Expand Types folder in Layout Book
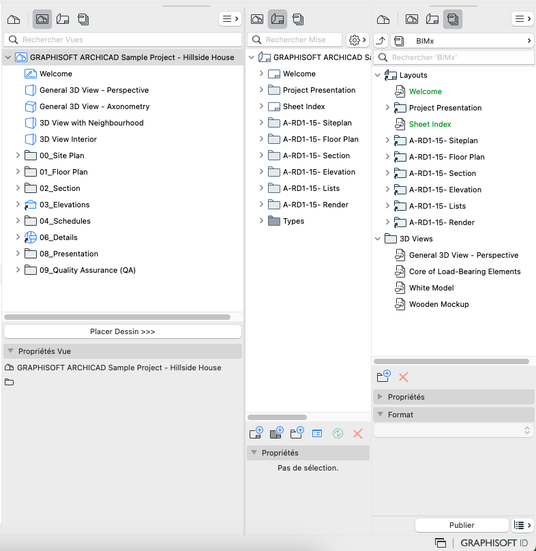 pos(261,221)
